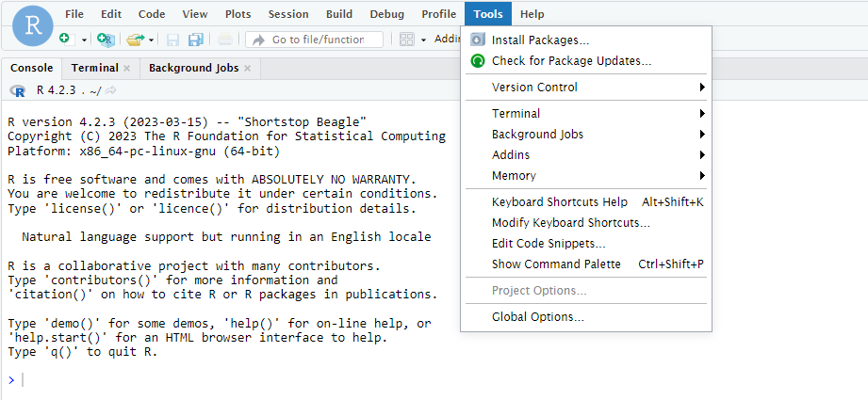Click the New File icon
This screenshot has height=400, width=868.
(64, 40)
